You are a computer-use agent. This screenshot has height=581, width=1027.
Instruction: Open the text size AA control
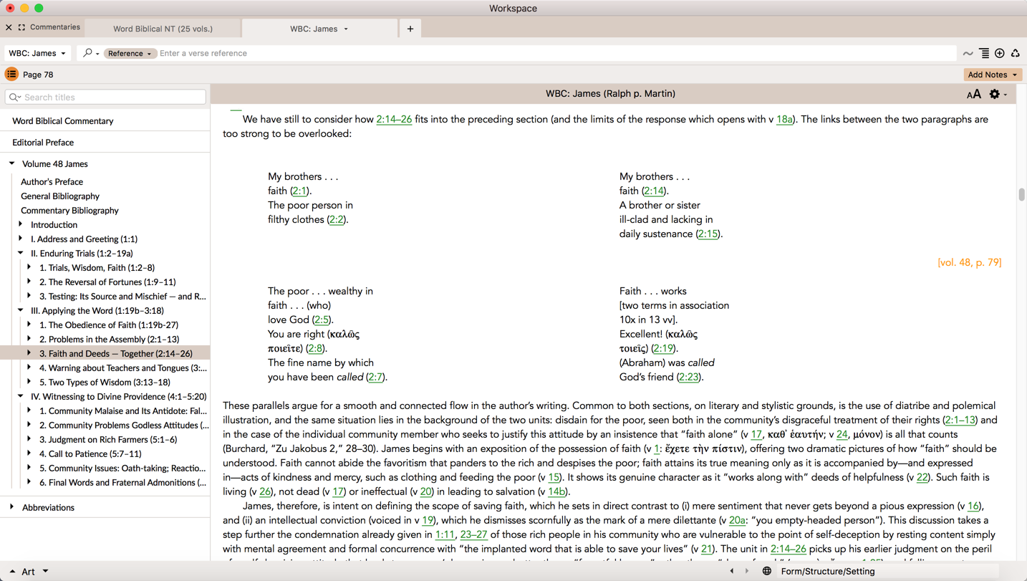point(973,95)
